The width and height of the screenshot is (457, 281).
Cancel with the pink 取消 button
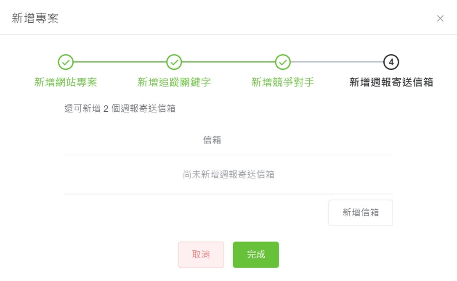[x=201, y=255]
